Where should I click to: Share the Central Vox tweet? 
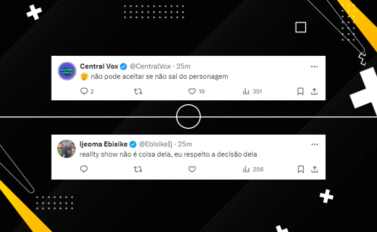point(314,92)
